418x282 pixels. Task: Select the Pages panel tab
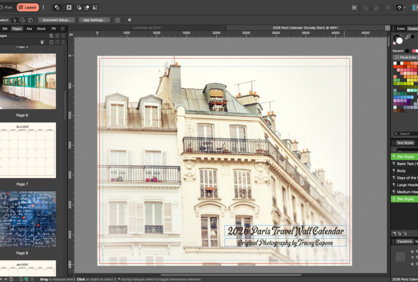point(17,29)
